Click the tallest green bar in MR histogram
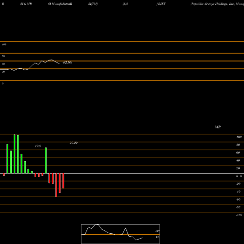244x244 pixels. click(15, 154)
